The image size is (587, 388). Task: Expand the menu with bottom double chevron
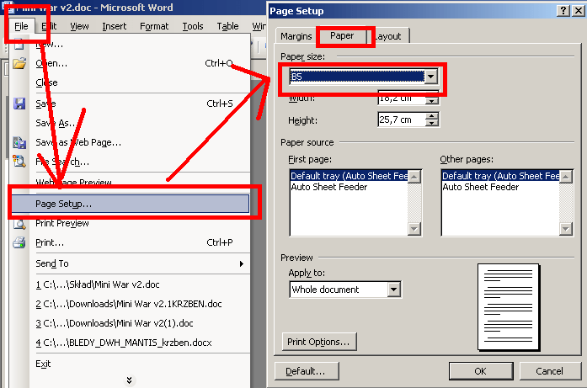coord(129,380)
